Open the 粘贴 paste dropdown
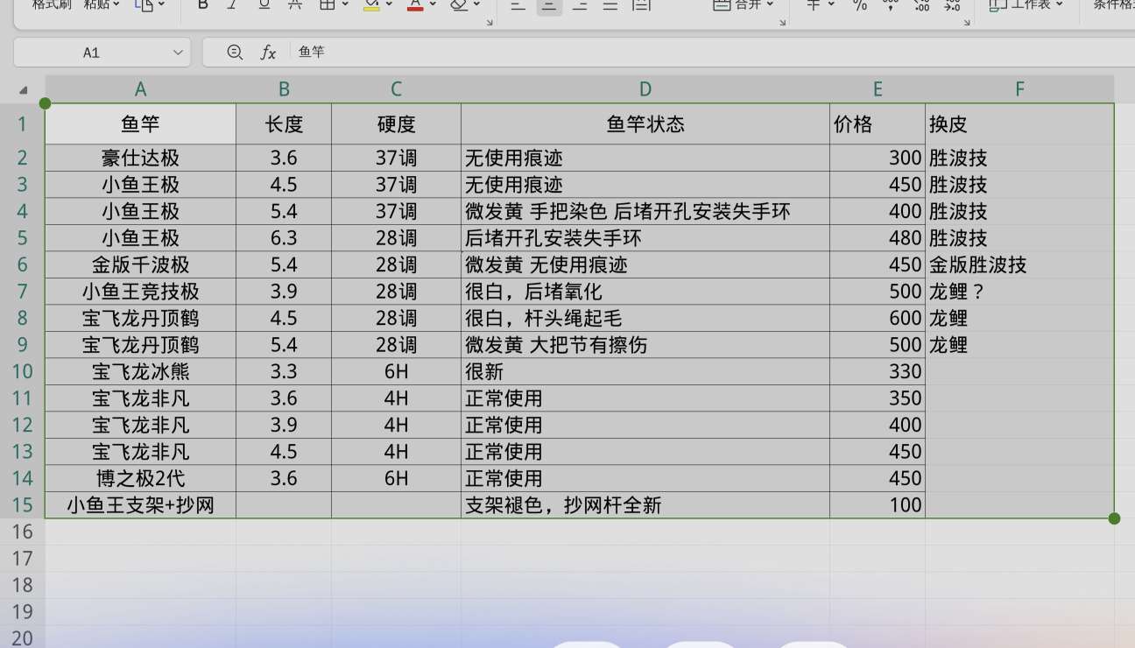 (x=102, y=4)
